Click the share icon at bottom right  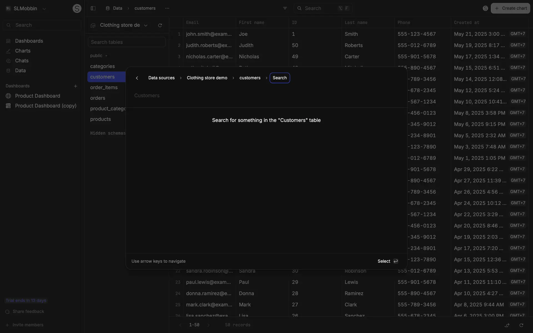click(x=507, y=325)
